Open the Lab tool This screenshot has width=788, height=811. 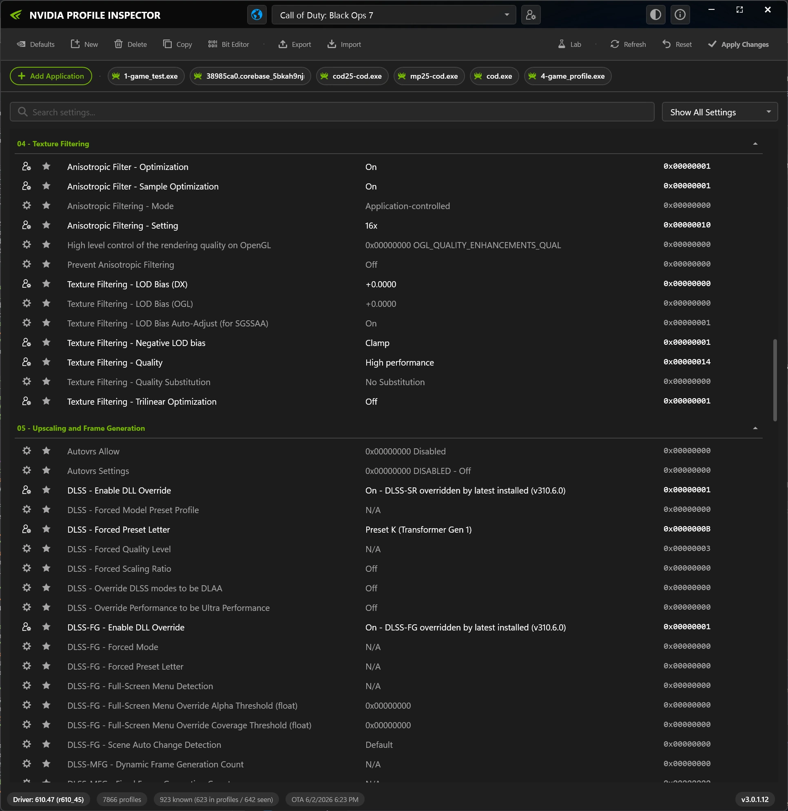(x=569, y=44)
